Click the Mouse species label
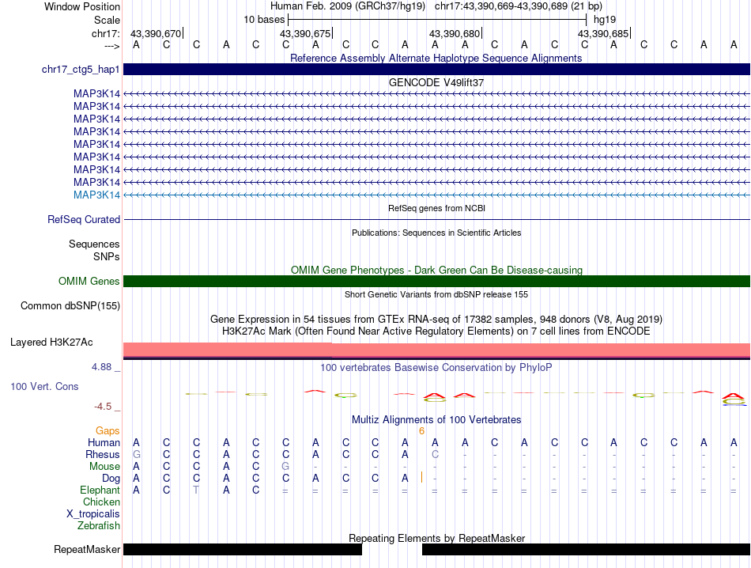The image size is (751, 568). [x=104, y=467]
